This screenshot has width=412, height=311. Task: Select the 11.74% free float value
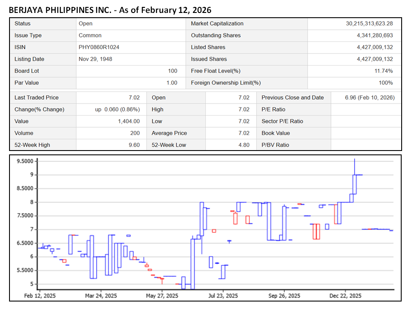[384, 71]
